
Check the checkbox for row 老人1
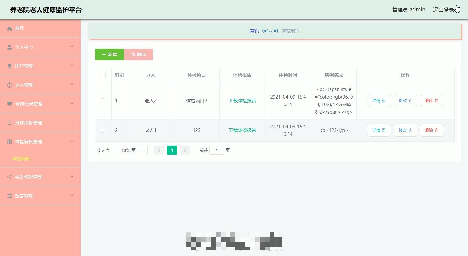pyautogui.click(x=103, y=130)
